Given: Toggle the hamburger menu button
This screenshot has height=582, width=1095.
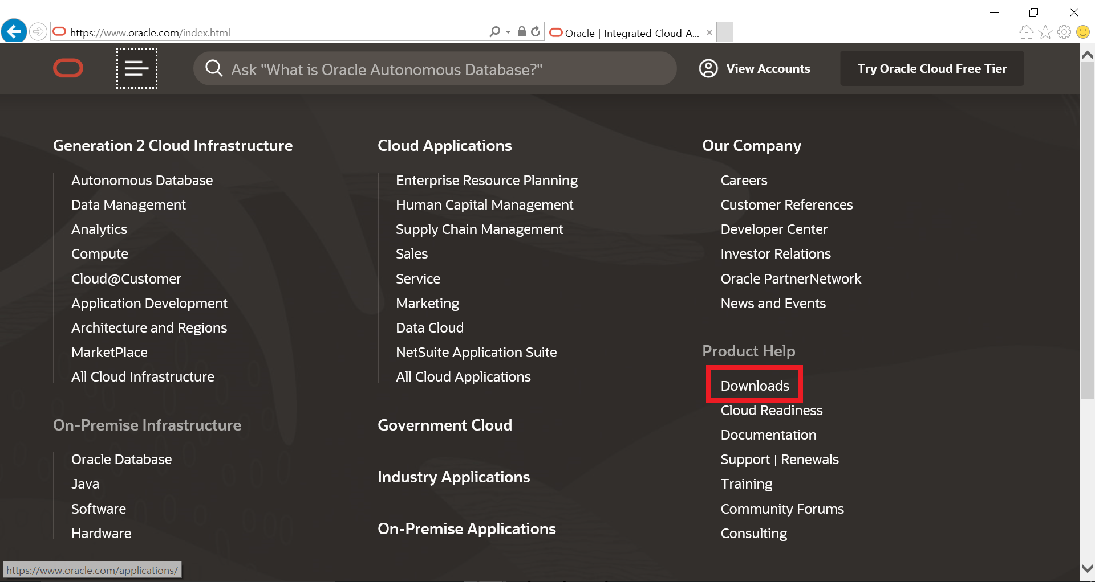Looking at the screenshot, I should 137,68.
